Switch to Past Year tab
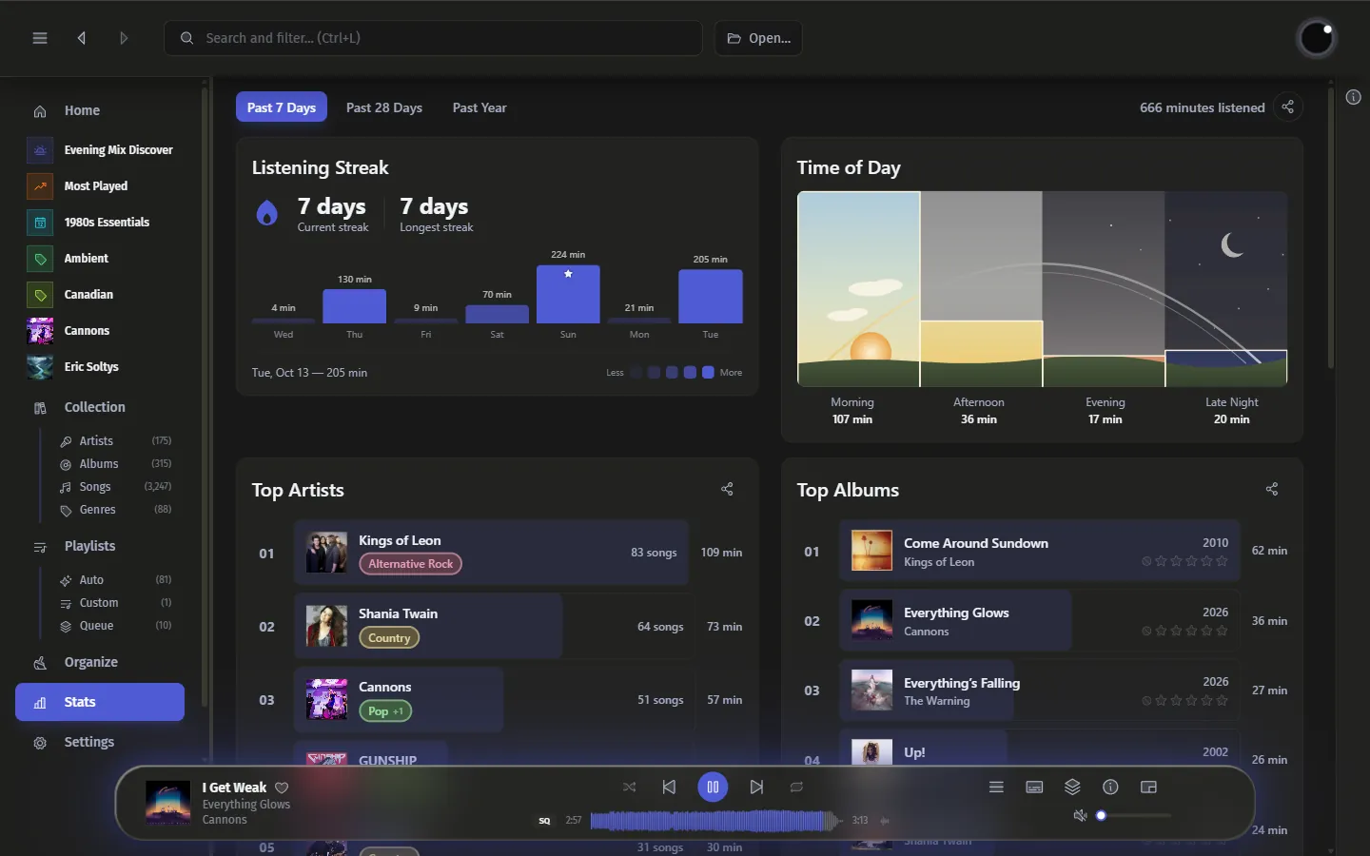 click(x=479, y=107)
